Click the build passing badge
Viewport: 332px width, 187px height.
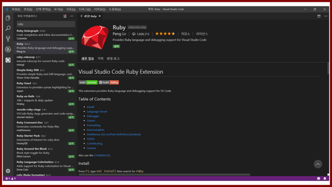point(88,82)
